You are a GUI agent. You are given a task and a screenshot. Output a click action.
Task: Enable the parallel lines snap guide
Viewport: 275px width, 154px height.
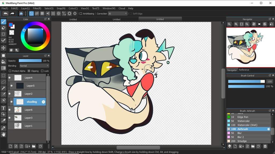(x=37, y=14)
